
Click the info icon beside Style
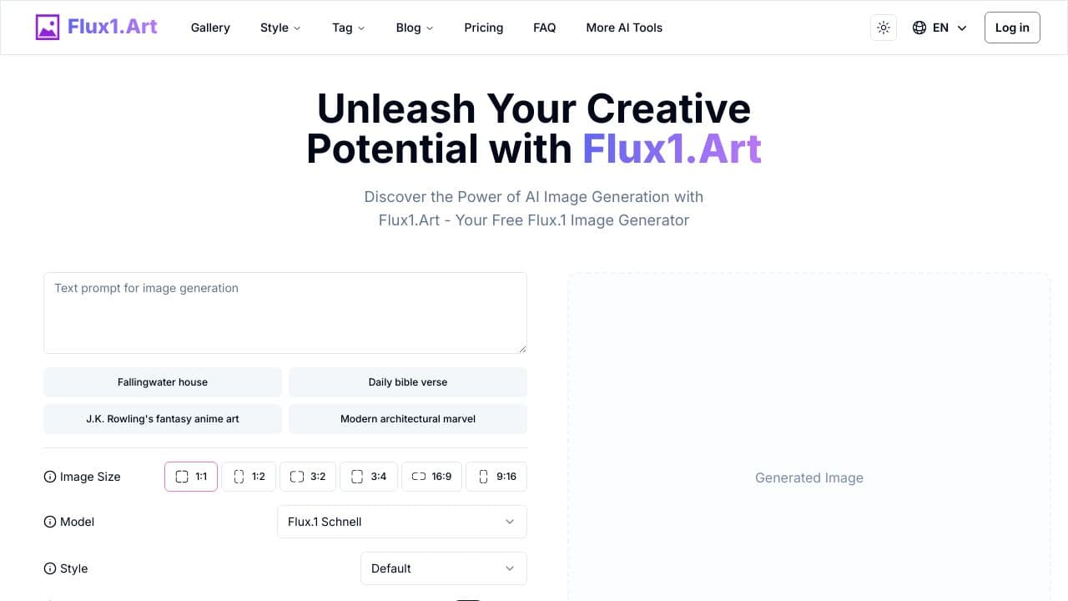50,568
